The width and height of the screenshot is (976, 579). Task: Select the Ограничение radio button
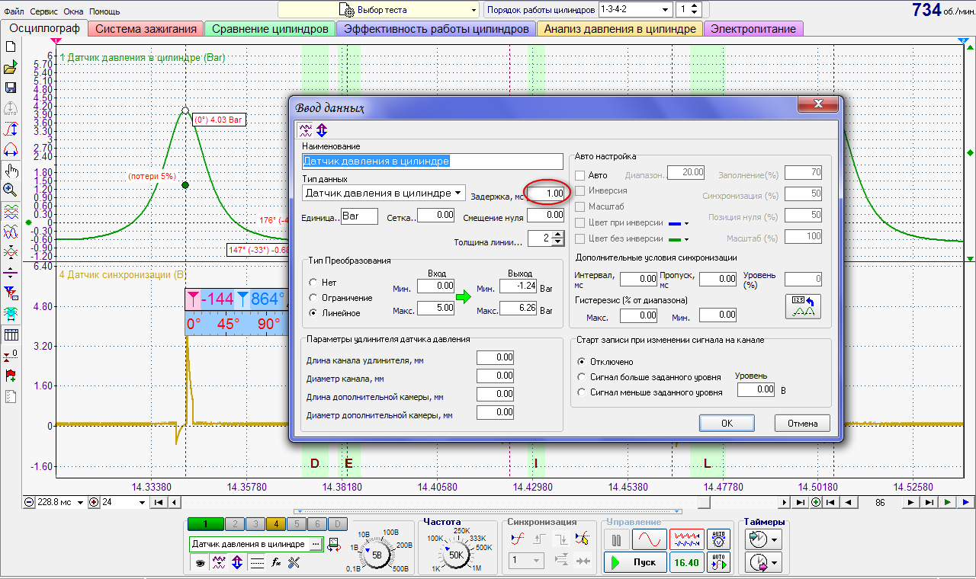click(313, 298)
